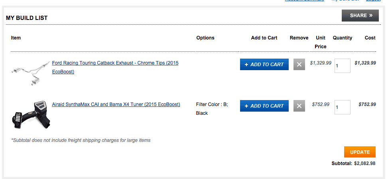
Task: Click the Quantity column header
Action: pyautogui.click(x=343, y=38)
